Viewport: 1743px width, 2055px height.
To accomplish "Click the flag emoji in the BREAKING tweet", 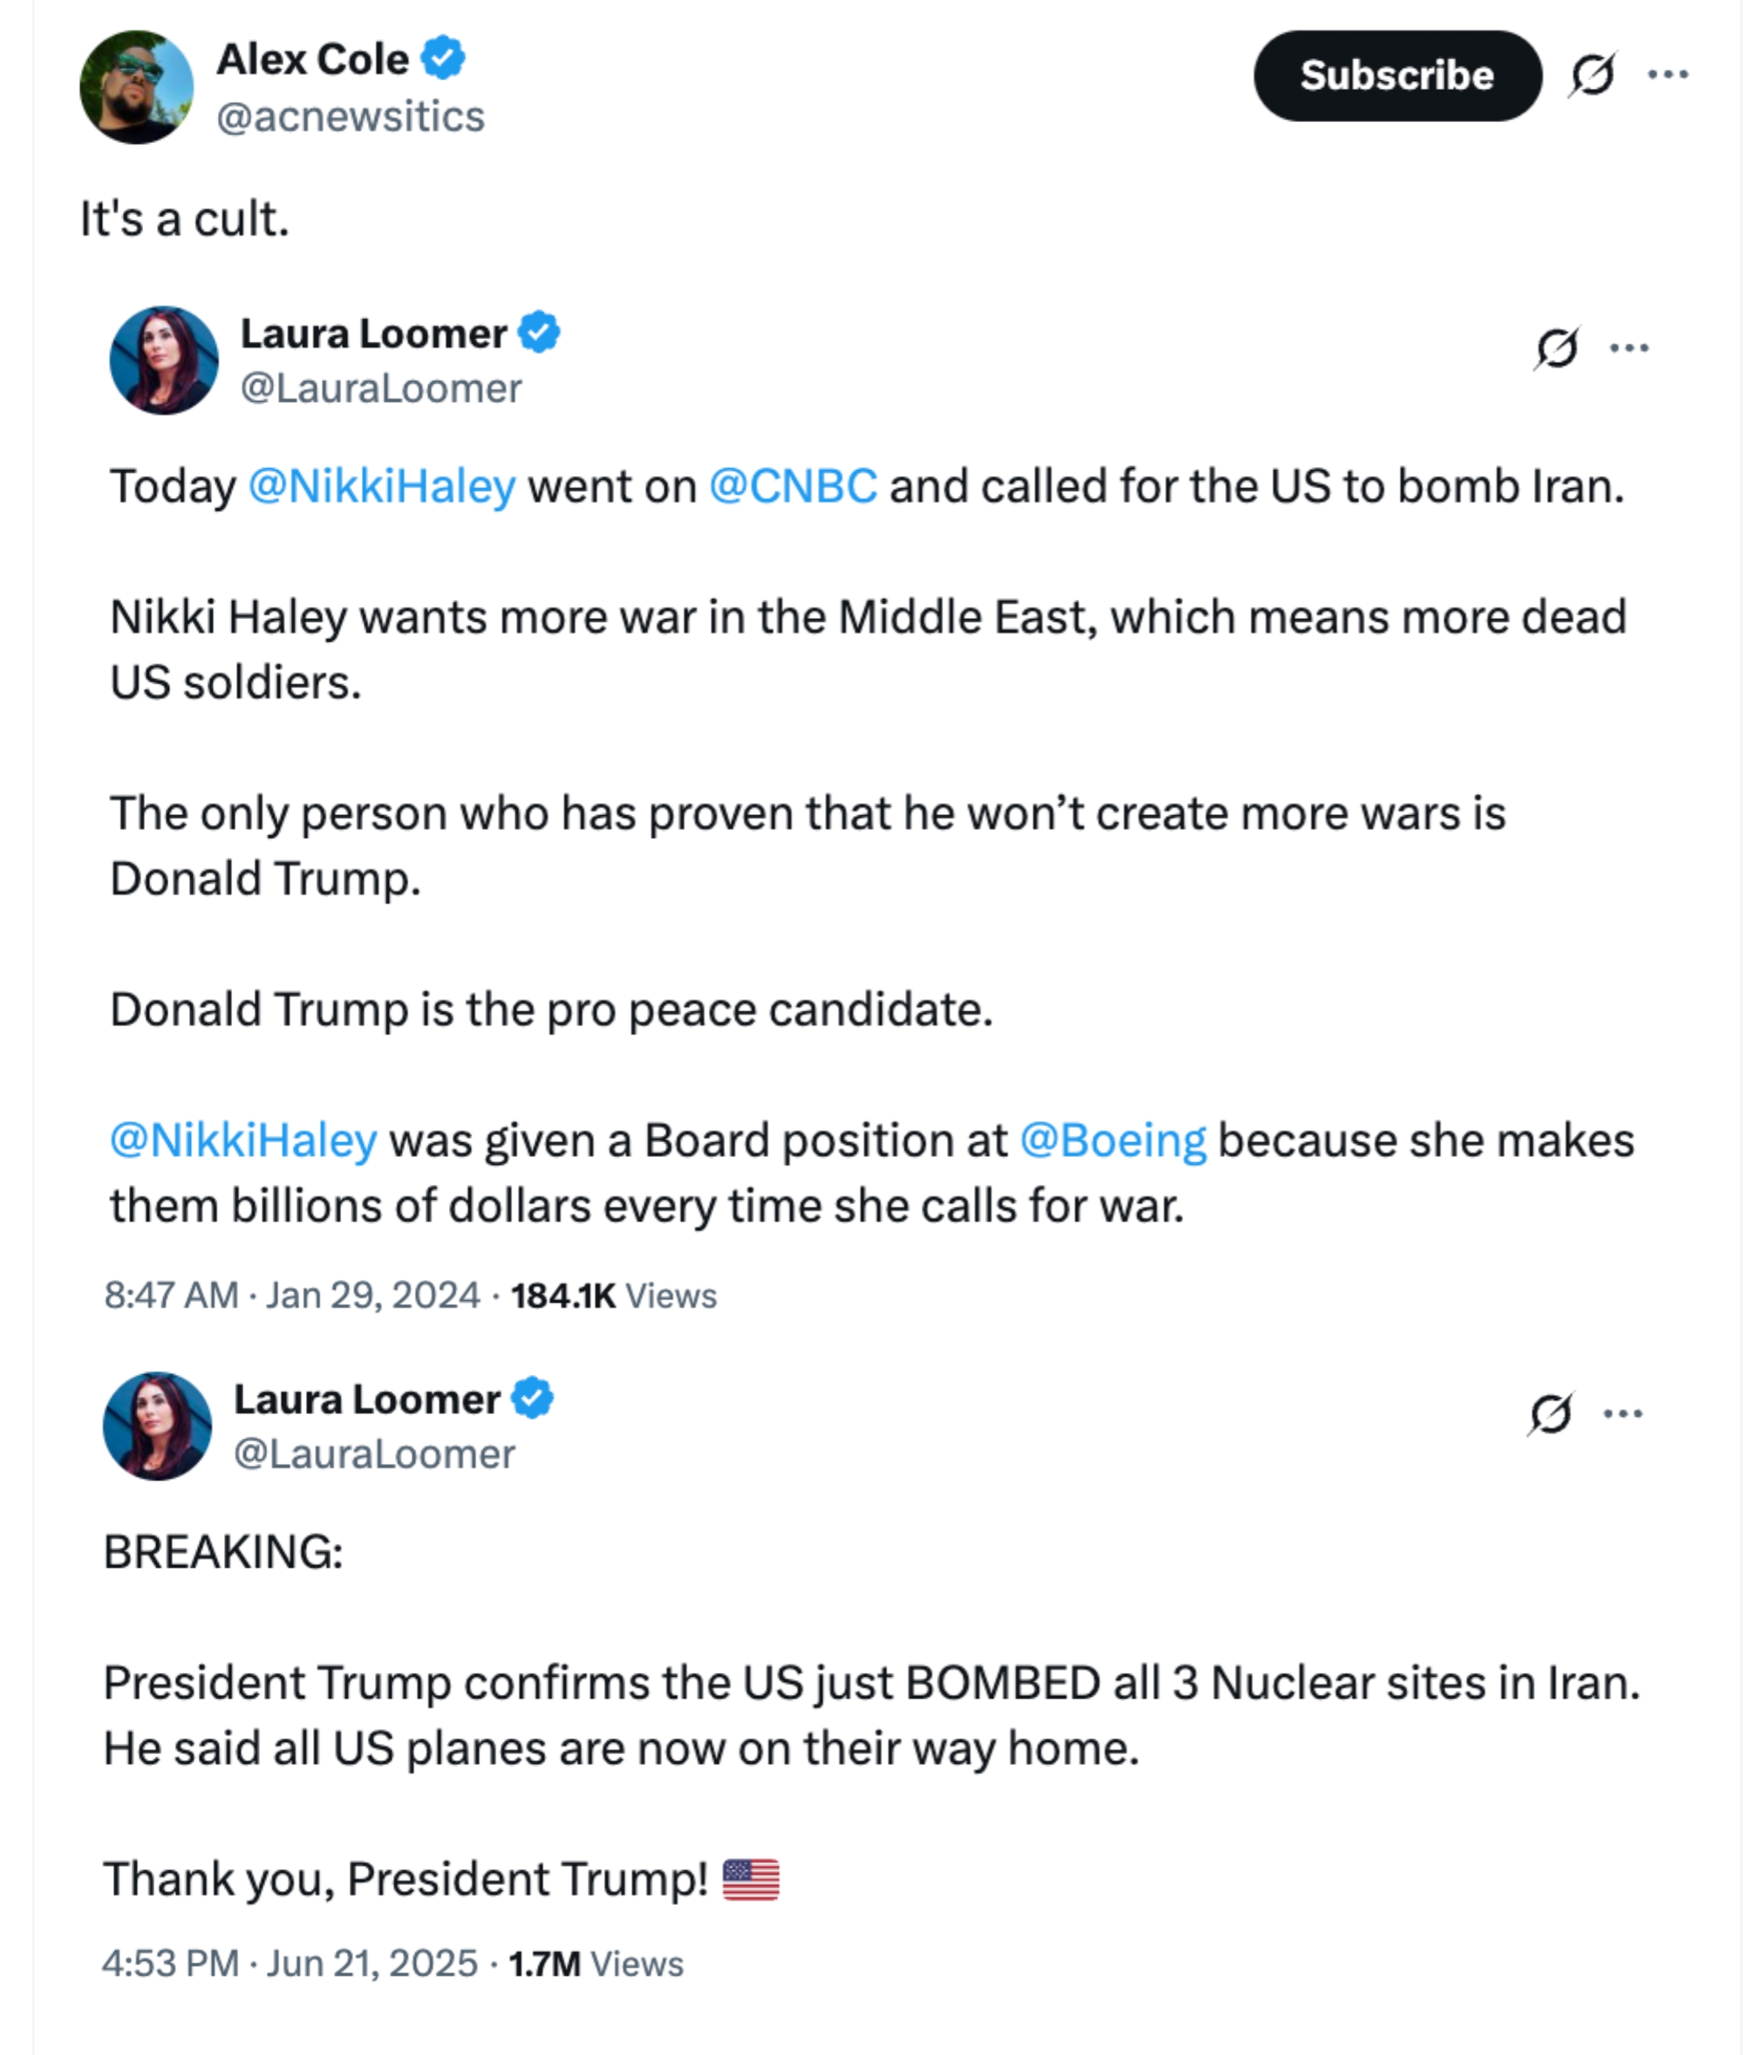I will click(750, 1878).
